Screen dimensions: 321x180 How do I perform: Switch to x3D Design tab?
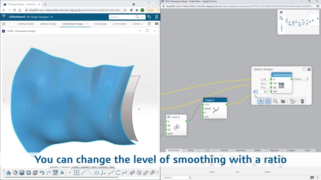click(100, 24)
